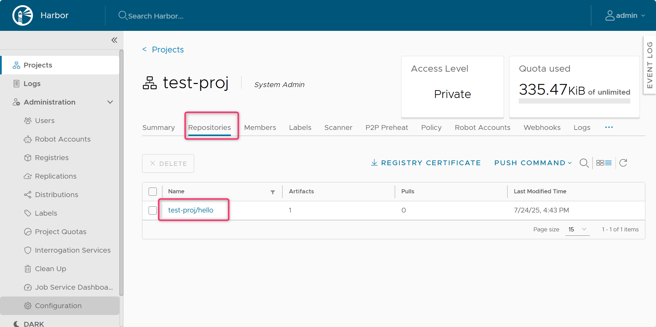Check the test-proj/hello row checkbox
This screenshot has width=656, height=327.
pos(153,210)
